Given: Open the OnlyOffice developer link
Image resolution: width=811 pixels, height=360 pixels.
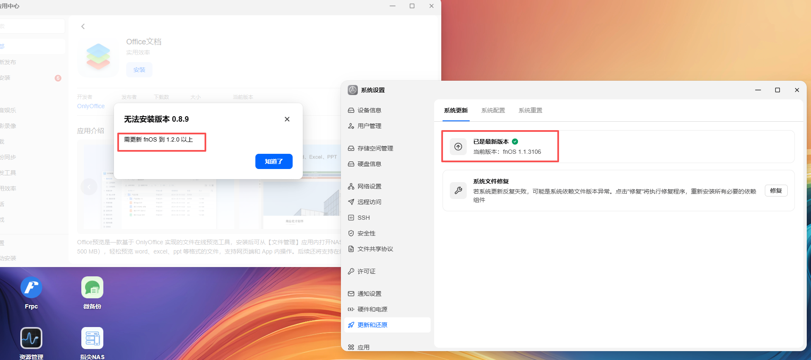Looking at the screenshot, I should [x=91, y=106].
